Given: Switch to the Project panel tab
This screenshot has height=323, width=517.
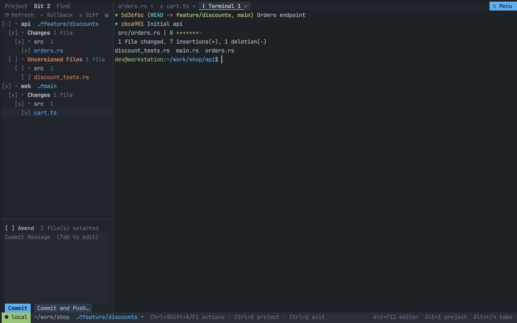Looking at the screenshot, I should pyautogui.click(x=16, y=6).
